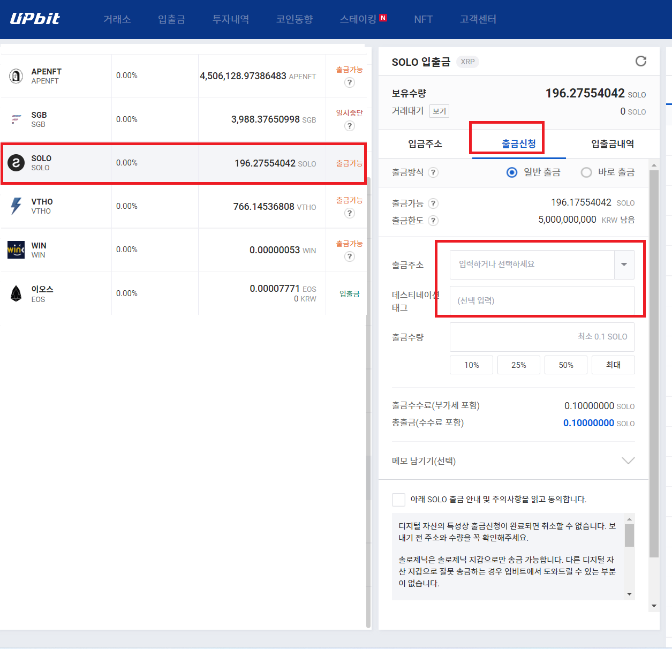Click the 보유수량 196.27554042 SOLO value
Viewport: 672px width, 649px height.
pos(595,94)
